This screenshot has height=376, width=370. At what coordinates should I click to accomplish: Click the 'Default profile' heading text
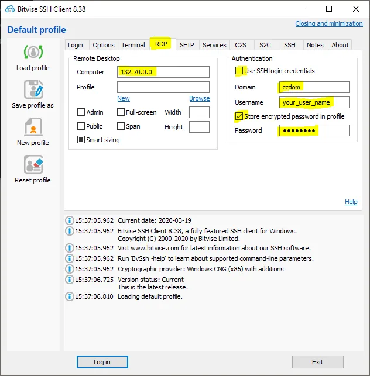click(x=36, y=30)
